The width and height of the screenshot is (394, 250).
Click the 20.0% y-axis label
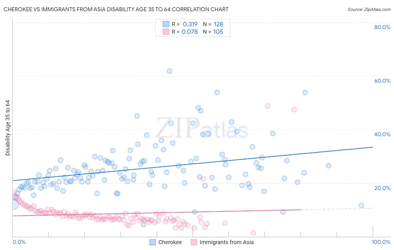(382, 188)
